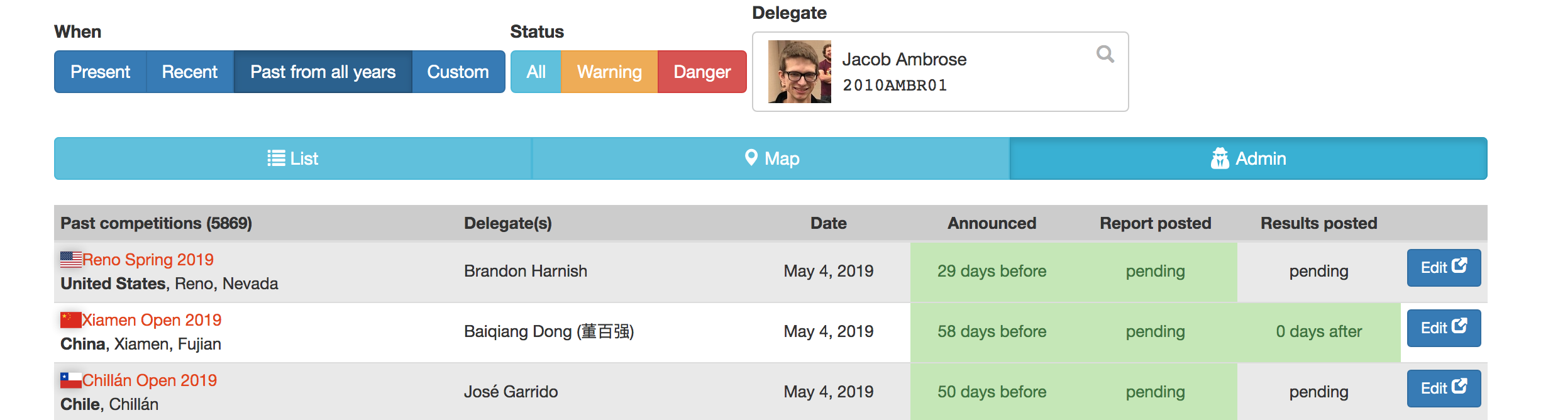Select the Recent time filter
Screen dimensions: 1553x420
click(x=190, y=72)
